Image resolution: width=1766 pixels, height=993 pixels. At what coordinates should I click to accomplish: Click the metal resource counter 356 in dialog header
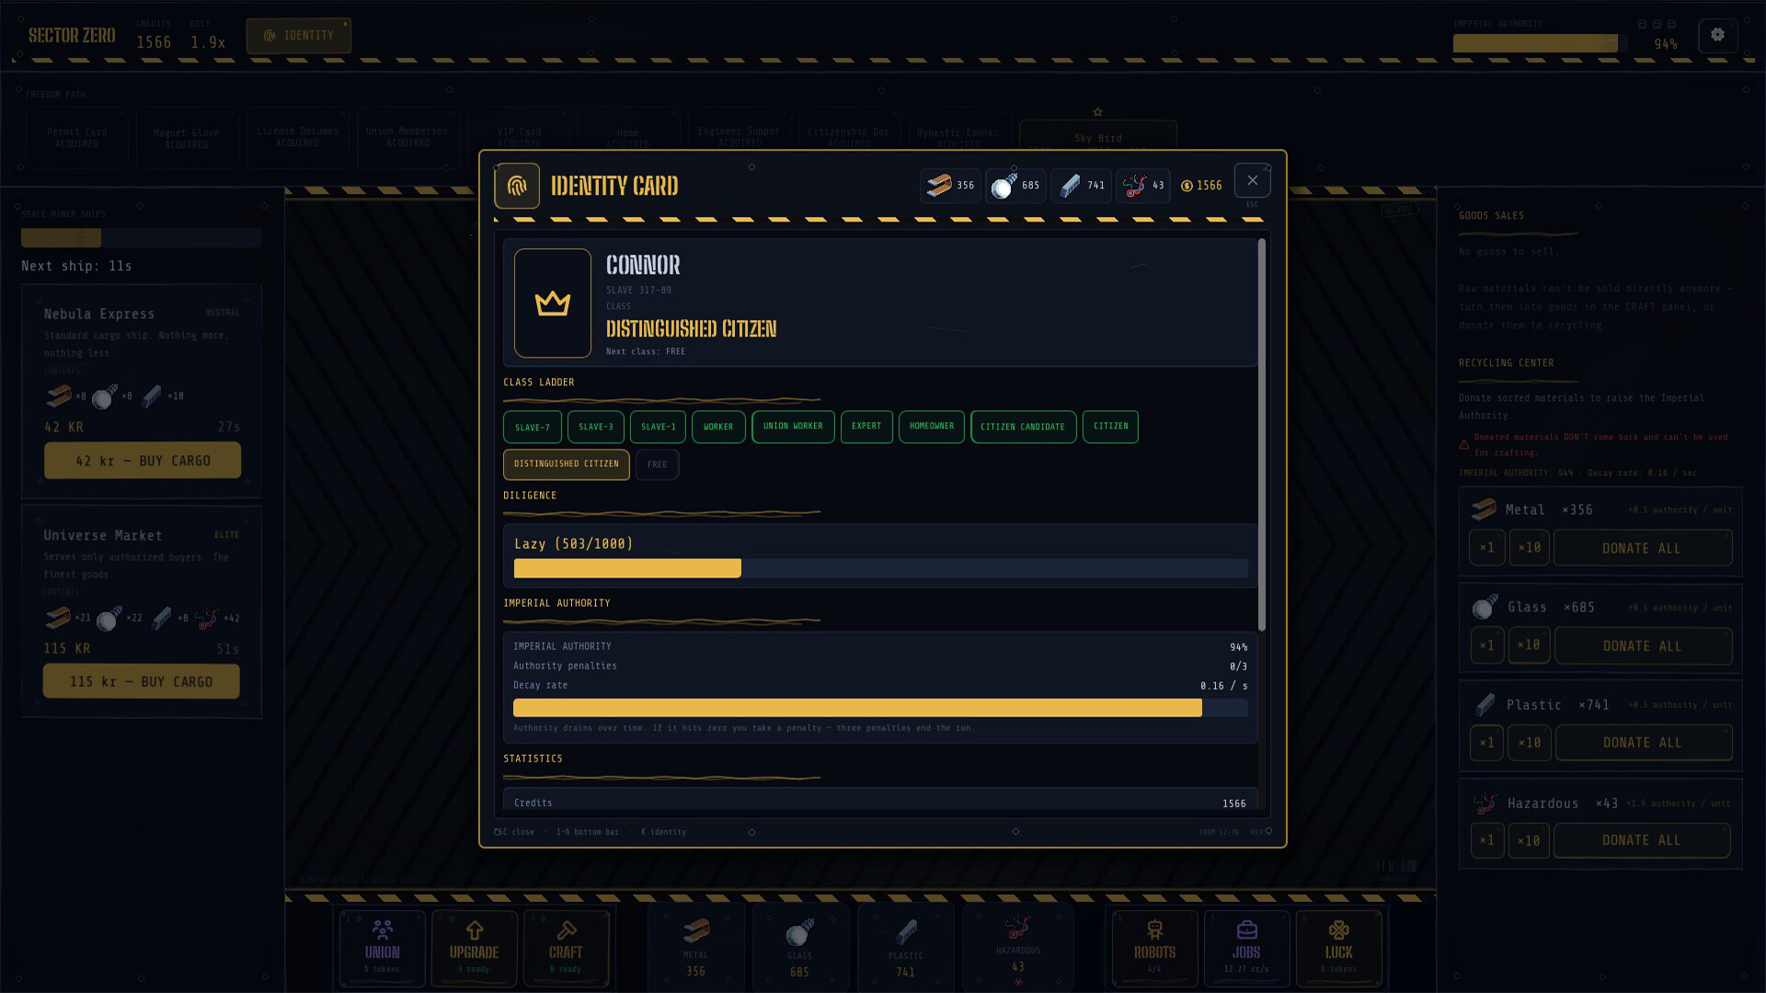pos(950,186)
